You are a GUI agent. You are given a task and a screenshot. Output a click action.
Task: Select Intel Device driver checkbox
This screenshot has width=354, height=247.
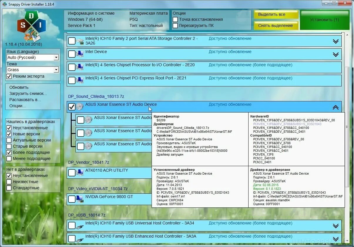coord(72,54)
